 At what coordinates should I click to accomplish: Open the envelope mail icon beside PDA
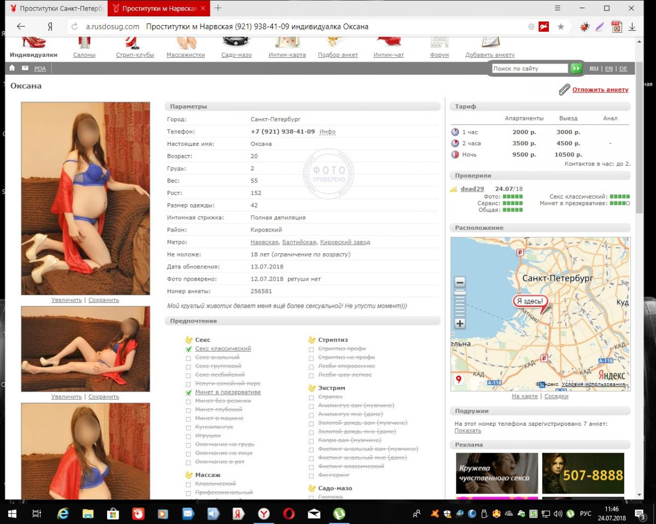(x=25, y=68)
